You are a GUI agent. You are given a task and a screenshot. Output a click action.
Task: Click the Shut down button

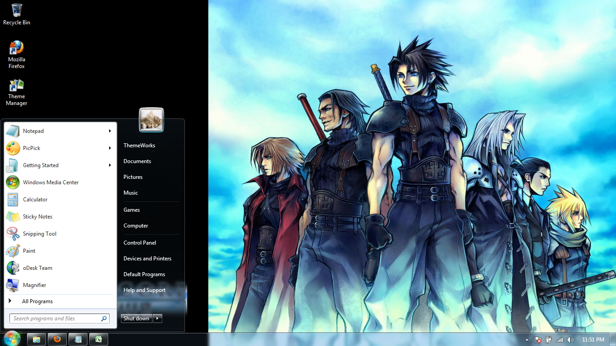coord(136,319)
